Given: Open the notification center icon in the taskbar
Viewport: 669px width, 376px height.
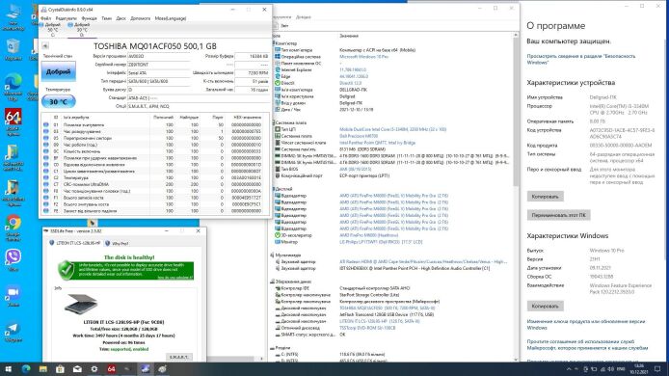Looking at the screenshot, I should [x=657, y=368].
